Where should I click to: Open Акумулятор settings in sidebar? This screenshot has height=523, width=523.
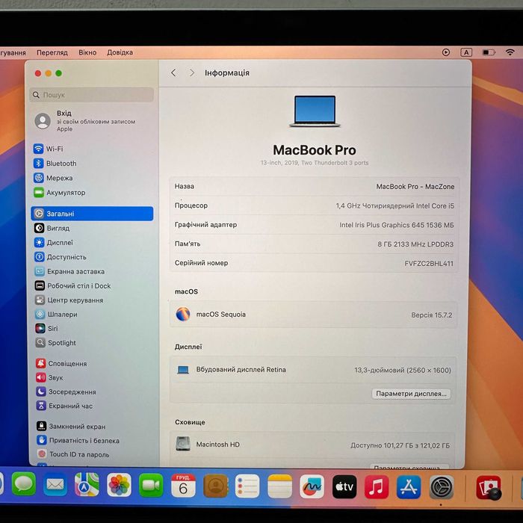tap(59, 193)
